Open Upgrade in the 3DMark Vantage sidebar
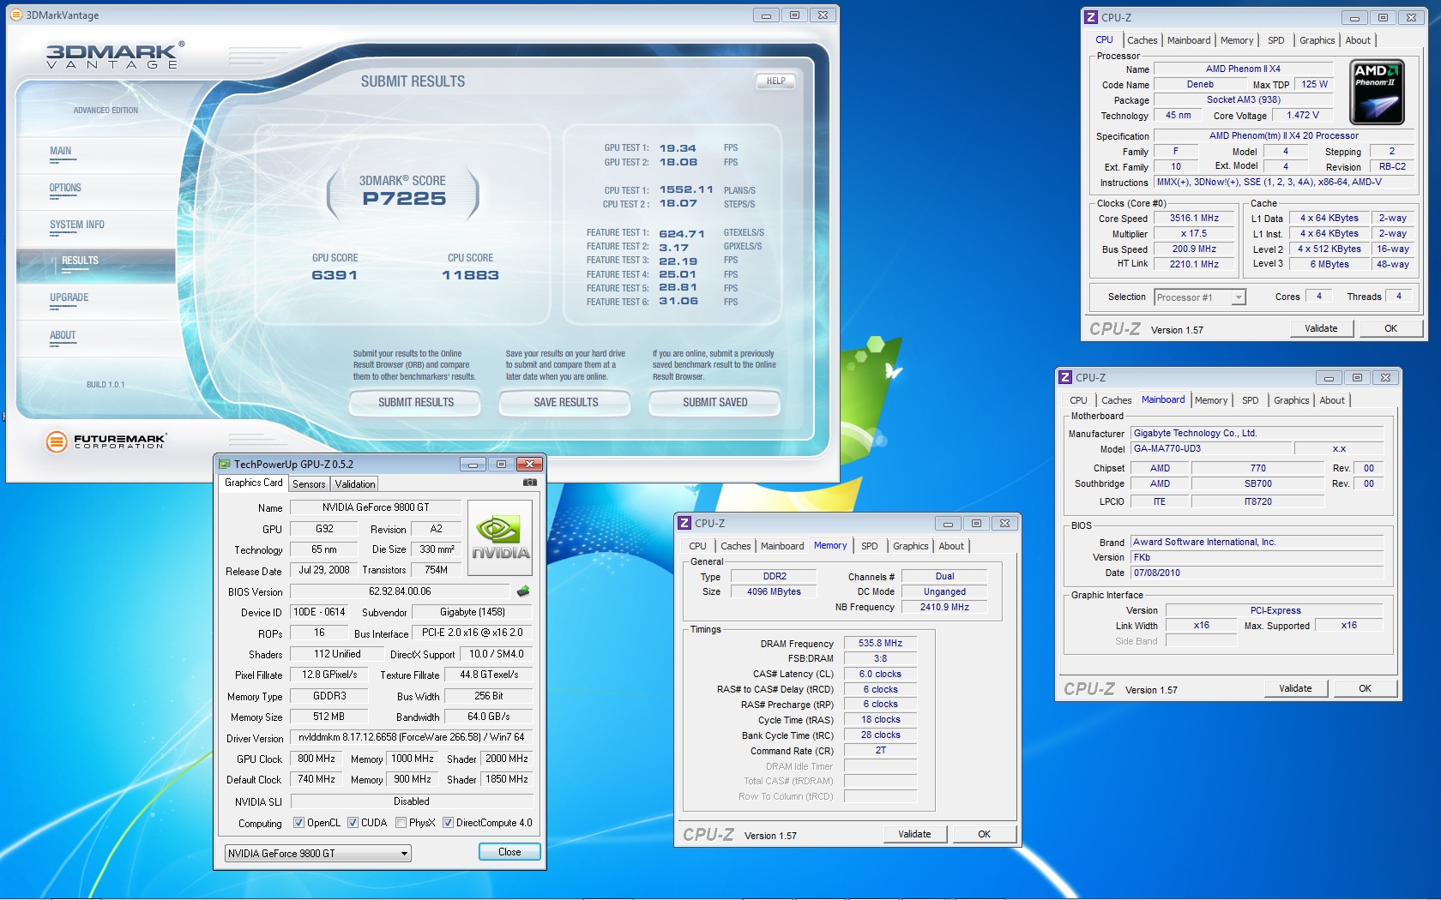 click(69, 298)
